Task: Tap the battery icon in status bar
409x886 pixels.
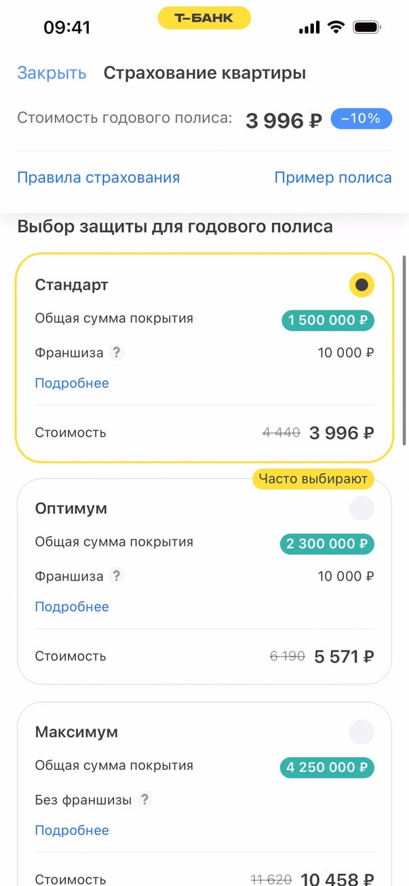Action: click(367, 27)
